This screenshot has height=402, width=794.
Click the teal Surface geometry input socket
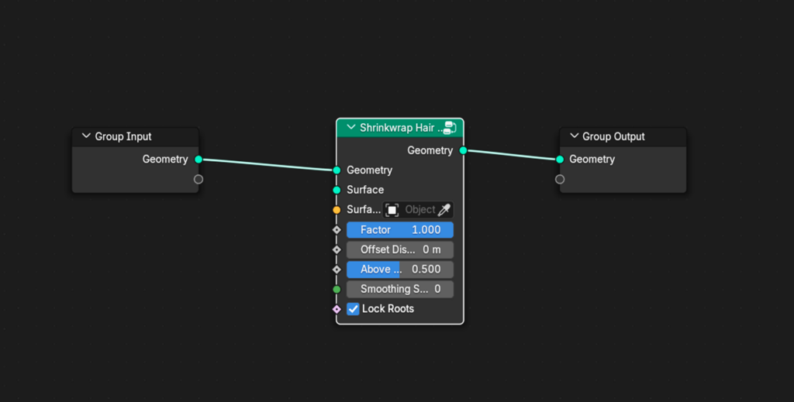click(x=337, y=190)
